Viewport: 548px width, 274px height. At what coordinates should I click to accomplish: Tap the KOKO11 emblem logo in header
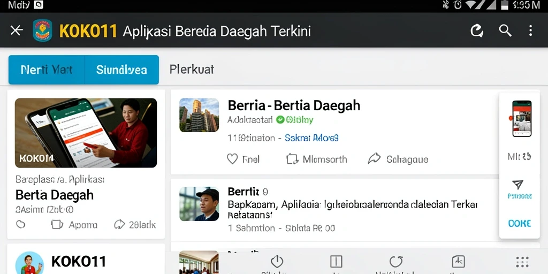[42, 31]
